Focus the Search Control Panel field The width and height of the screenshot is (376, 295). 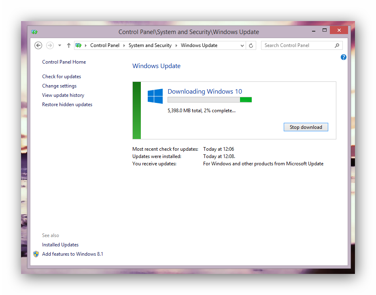pos(302,45)
